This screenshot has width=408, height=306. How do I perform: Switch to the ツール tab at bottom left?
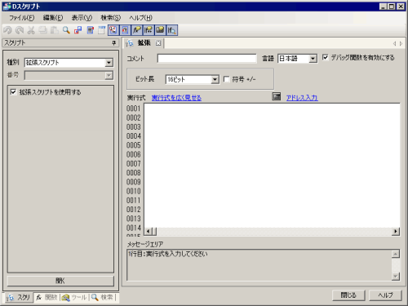pyautogui.click(x=74, y=297)
